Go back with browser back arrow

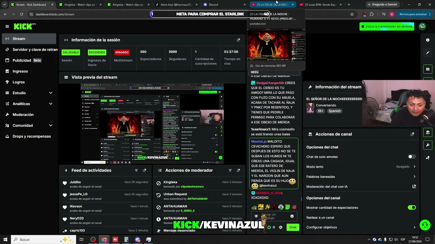(x=5, y=14)
